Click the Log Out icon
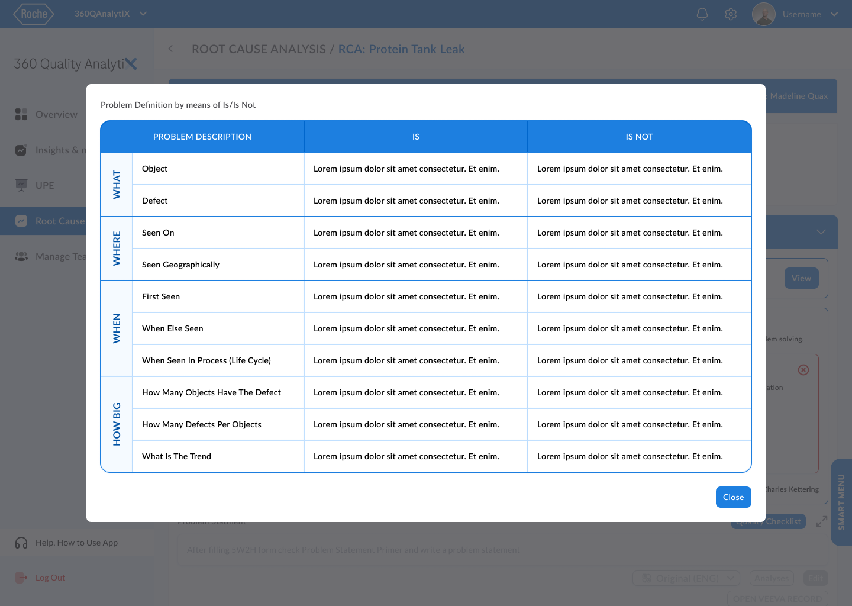The image size is (852, 606). [21, 578]
